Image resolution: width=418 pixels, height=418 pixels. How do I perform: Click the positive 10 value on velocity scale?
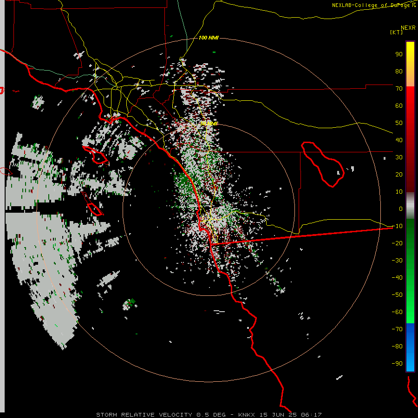point(399,192)
